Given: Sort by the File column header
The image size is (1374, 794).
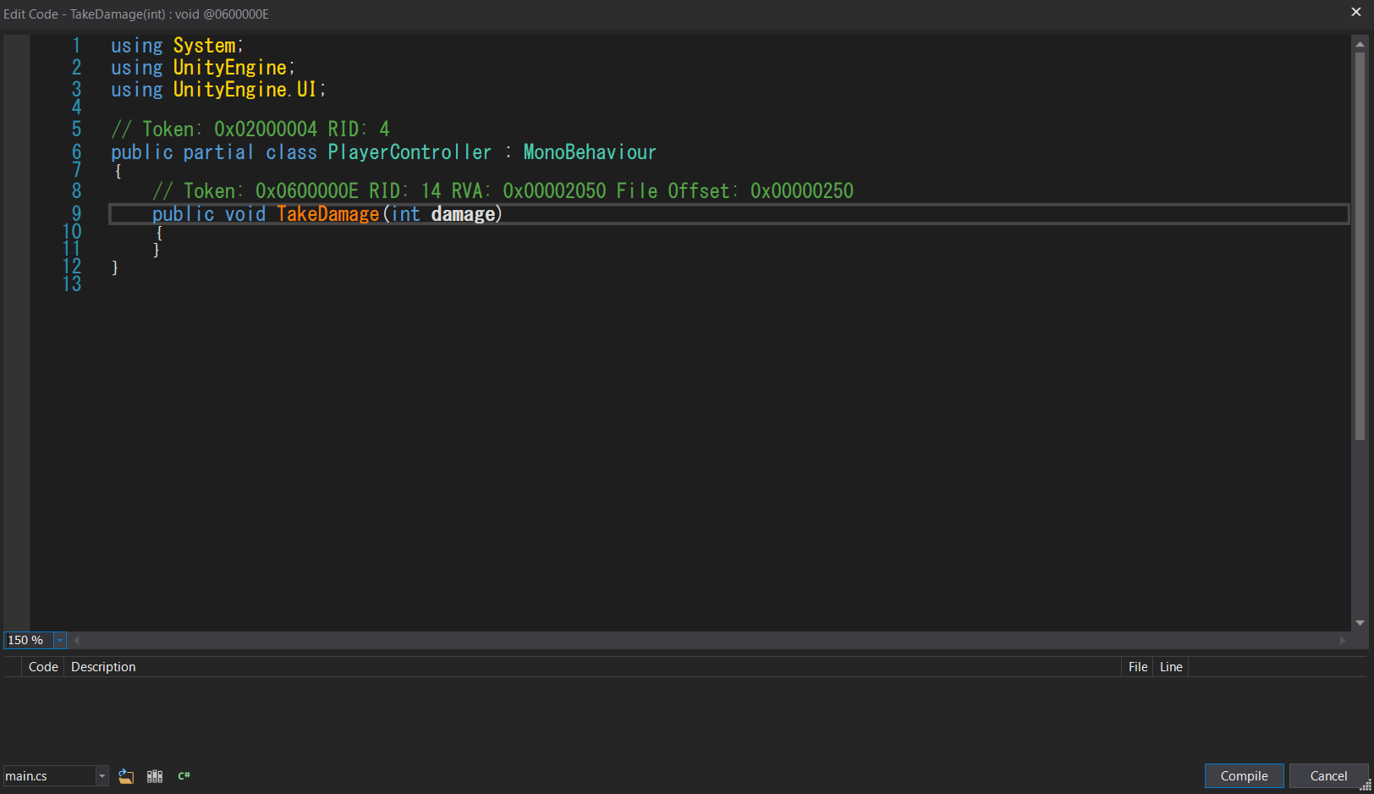Looking at the screenshot, I should click(x=1138, y=667).
